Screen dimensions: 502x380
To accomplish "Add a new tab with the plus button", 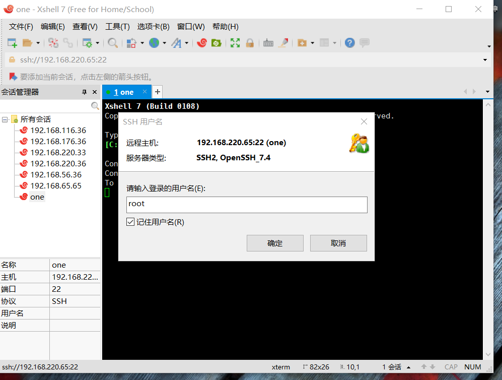I will [157, 92].
